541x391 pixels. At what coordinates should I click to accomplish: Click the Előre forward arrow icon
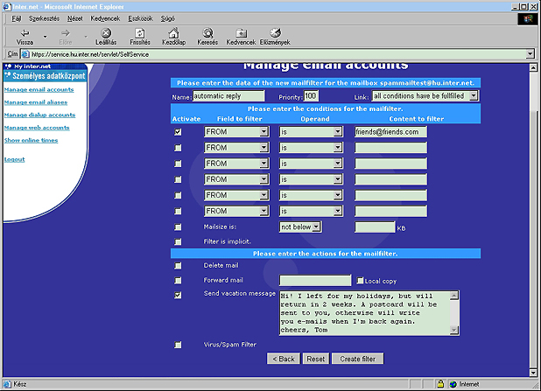point(65,32)
